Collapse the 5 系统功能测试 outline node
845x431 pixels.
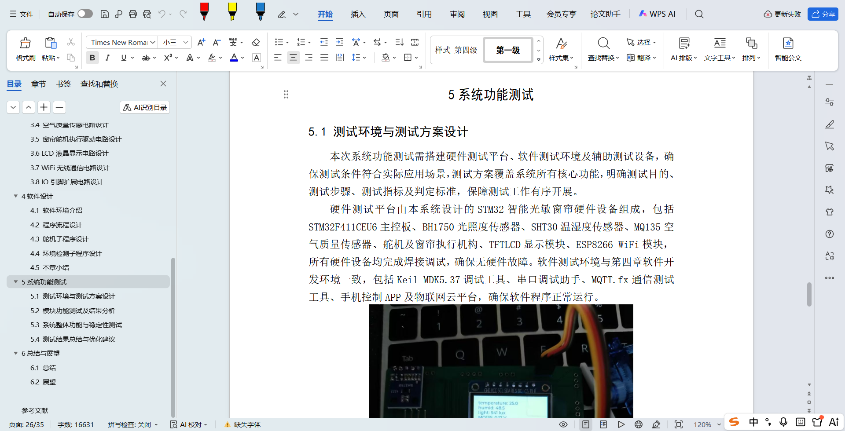pyautogui.click(x=16, y=282)
